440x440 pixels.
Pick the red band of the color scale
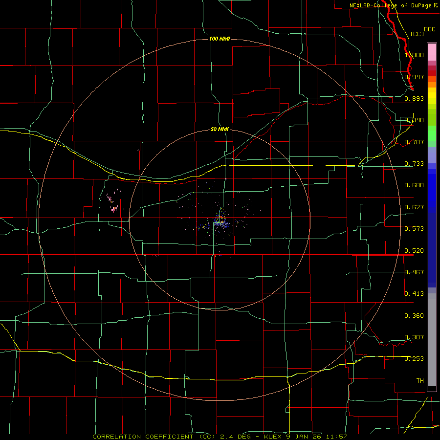click(x=432, y=73)
